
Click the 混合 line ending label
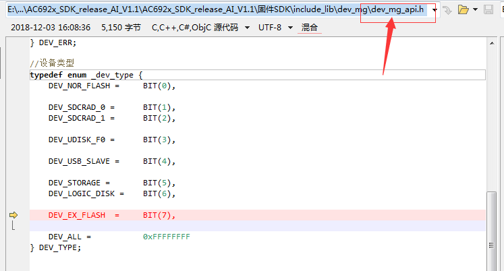310,27
